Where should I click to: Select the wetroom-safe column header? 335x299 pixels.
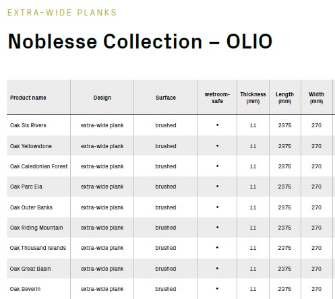coord(217,98)
